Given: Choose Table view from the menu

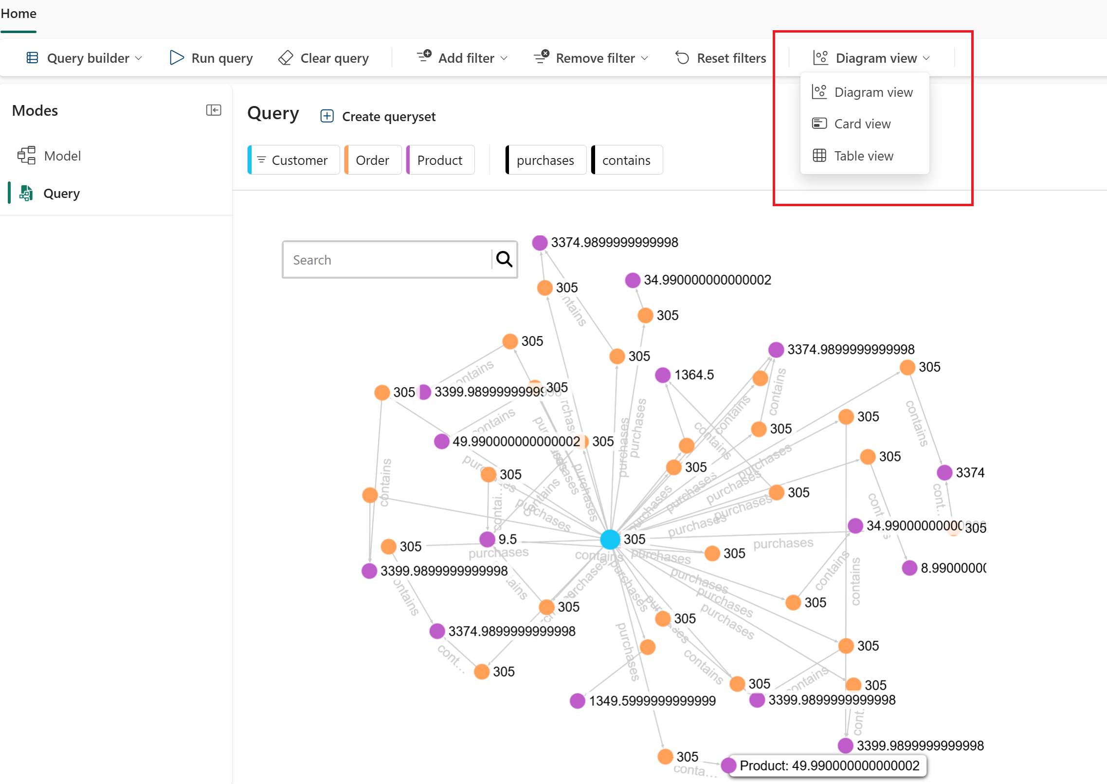Looking at the screenshot, I should pyautogui.click(x=864, y=156).
